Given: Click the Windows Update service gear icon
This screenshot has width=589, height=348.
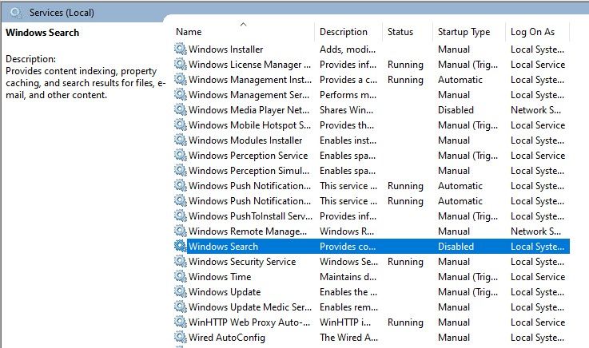Looking at the screenshot, I should coord(181,292).
